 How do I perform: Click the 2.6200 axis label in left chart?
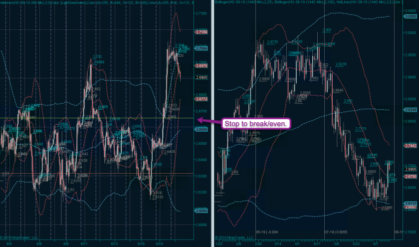pyautogui.click(x=202, y=192)
